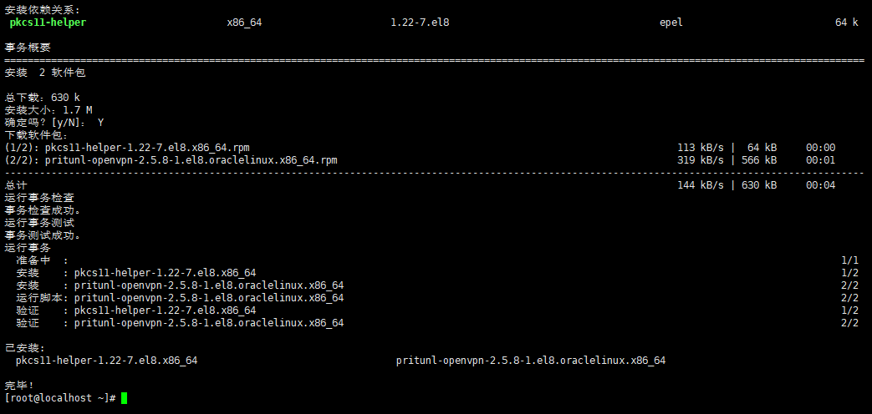Click the 总下载：630 k line
The height and width of the screenshot is (414, 872).
tap(43, 98)
